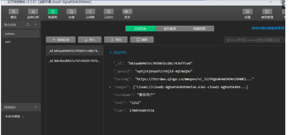Image resolution: width=289 pixels, height=135 pixels.
Task: Click 添加字段 add field link
Action: point(118,53)
